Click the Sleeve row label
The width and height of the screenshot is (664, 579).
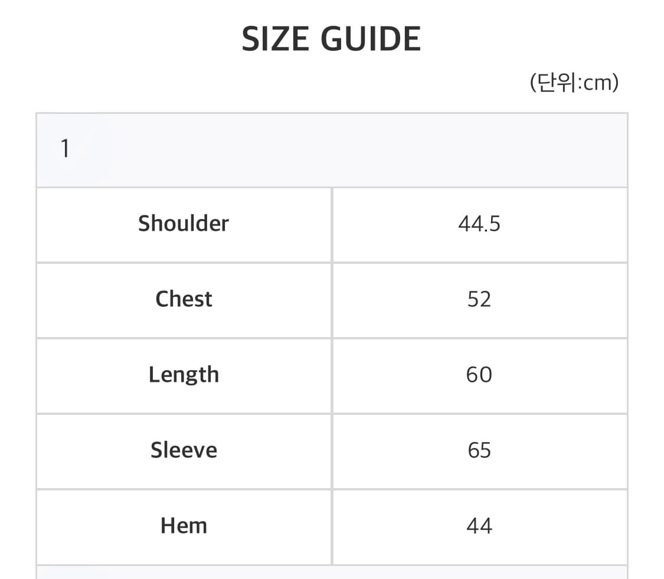[183, 450]
